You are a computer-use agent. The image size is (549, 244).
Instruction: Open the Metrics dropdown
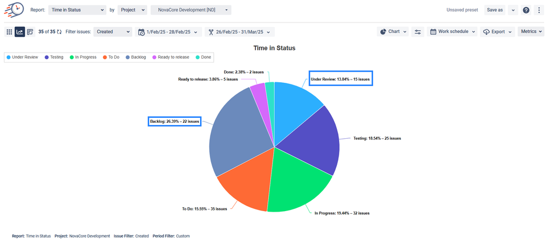tap(531, 32)
